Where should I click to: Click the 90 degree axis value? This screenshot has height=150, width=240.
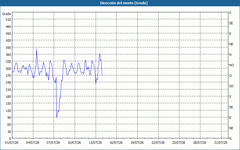9,118
